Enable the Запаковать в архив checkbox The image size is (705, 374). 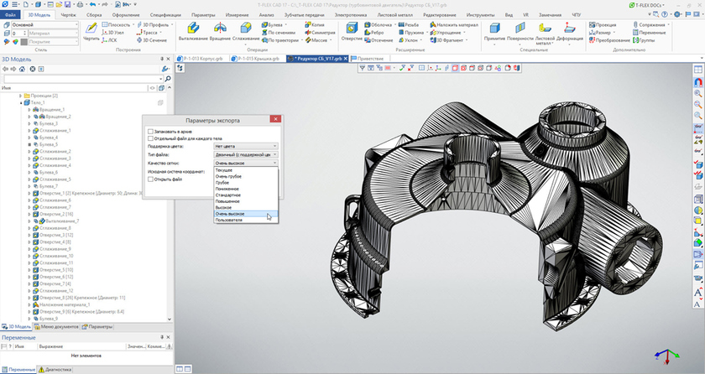[151, 132]
